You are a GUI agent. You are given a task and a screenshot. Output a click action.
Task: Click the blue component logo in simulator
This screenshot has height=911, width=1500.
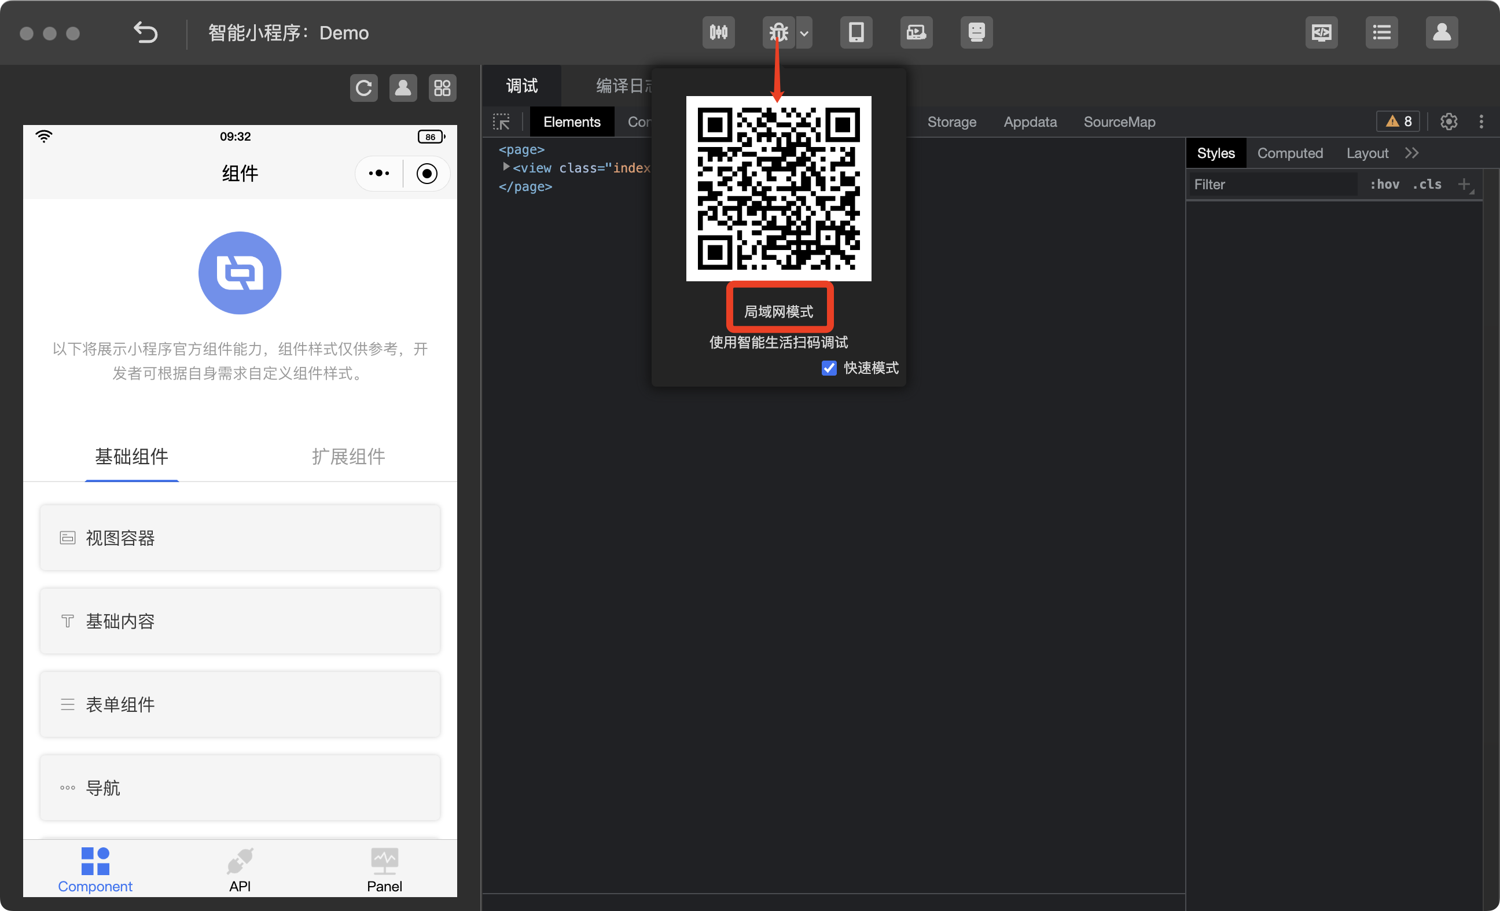[x=240, y=273]
